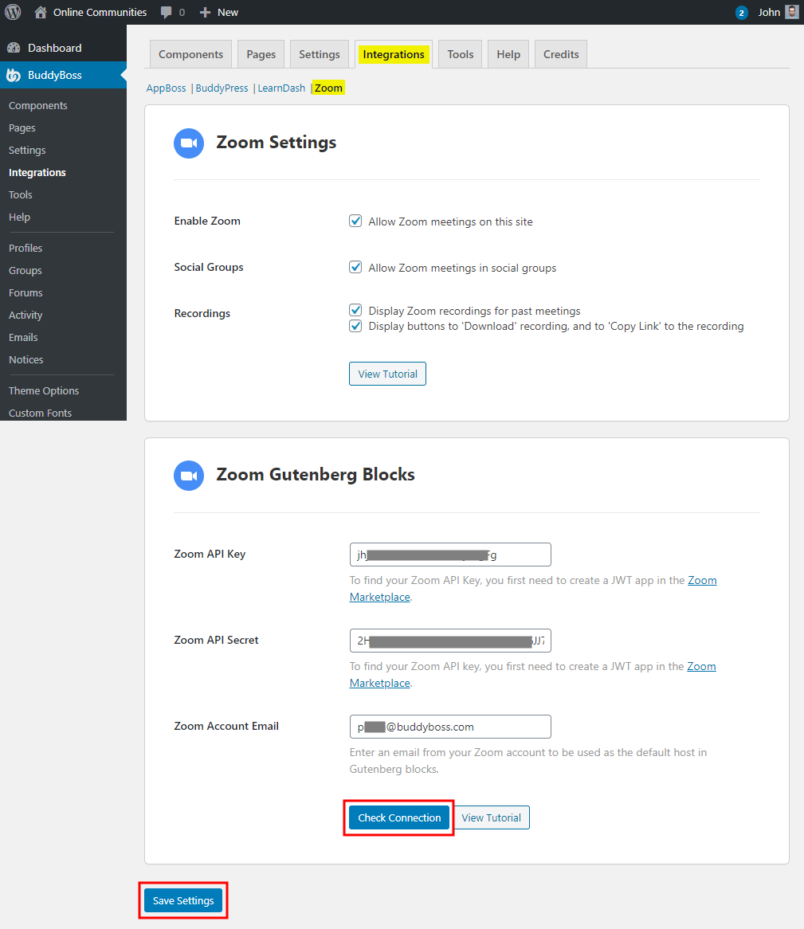Disable Display Zoom recordings for past meetings
Image resolution: width=804 pixels, height=929 pixels.
point(356,311)
